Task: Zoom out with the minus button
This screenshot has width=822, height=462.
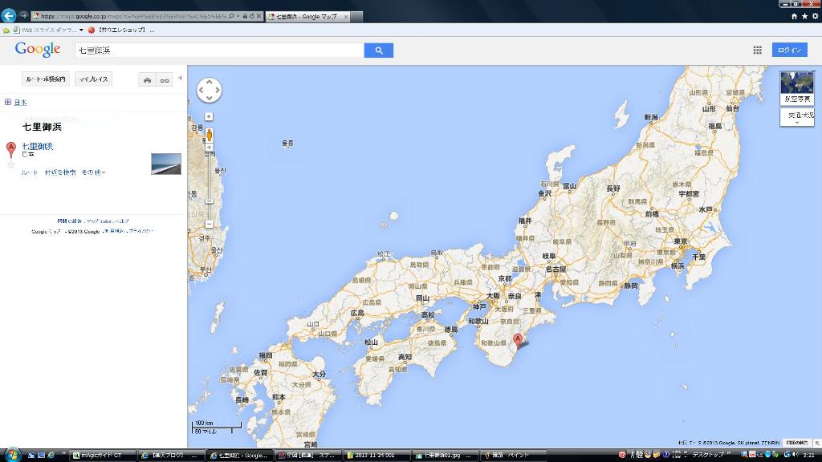Action: 210,224
